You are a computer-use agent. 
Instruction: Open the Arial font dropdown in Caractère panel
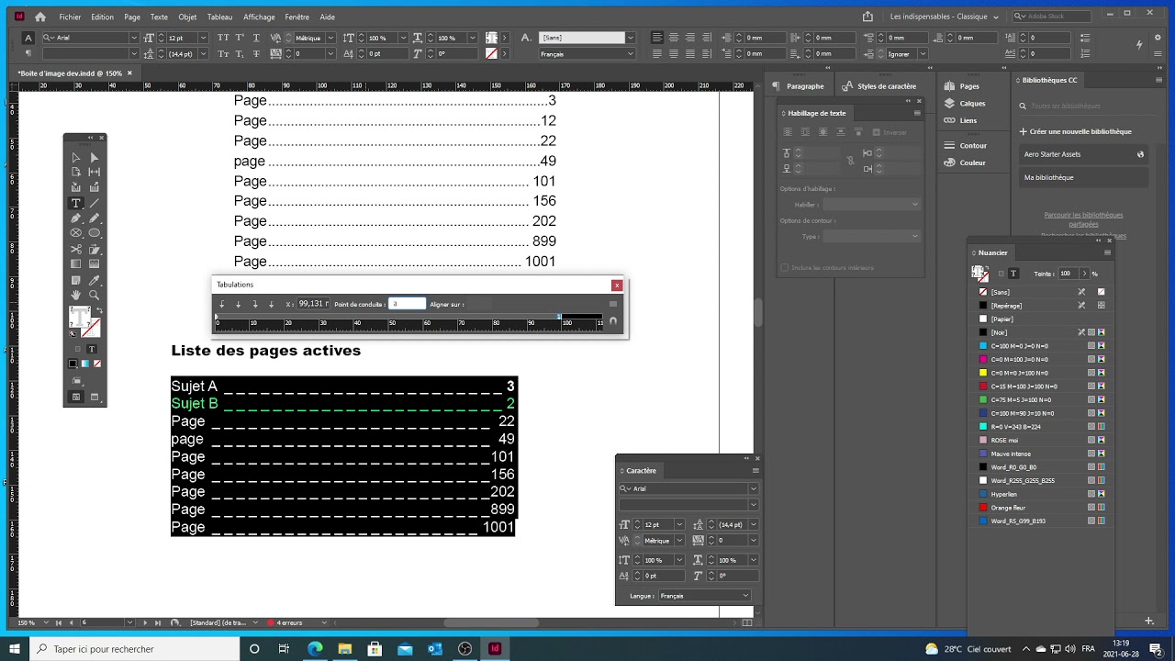(x=754, y=488)
